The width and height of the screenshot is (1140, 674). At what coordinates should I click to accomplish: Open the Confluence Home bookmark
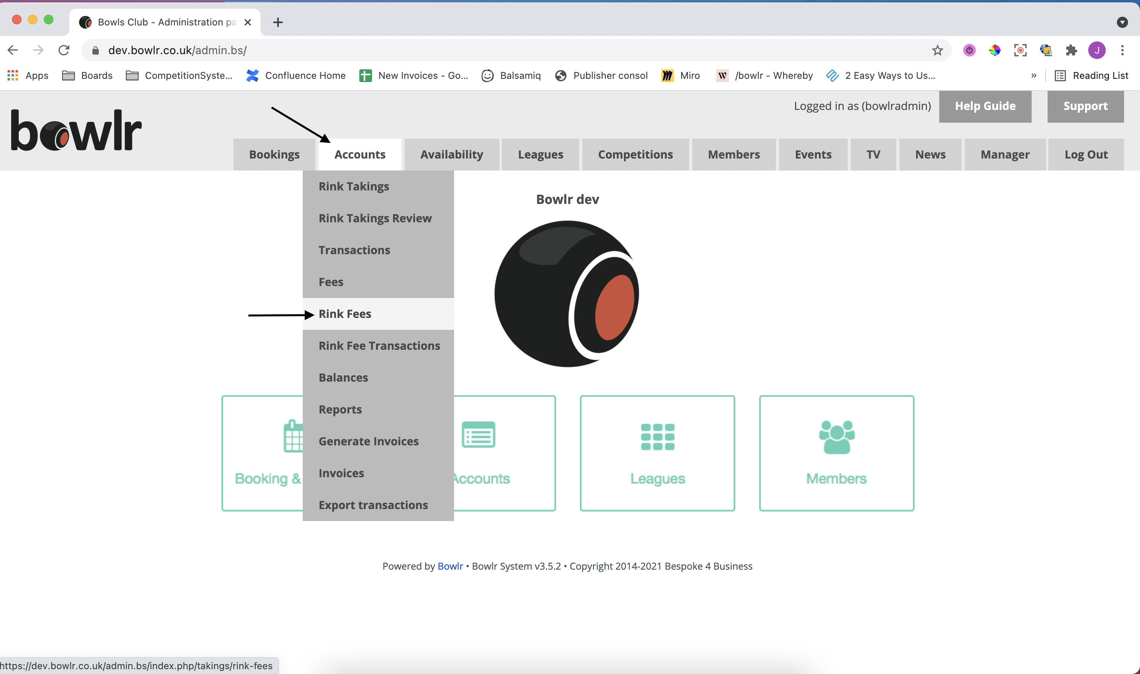coord(296,75)
